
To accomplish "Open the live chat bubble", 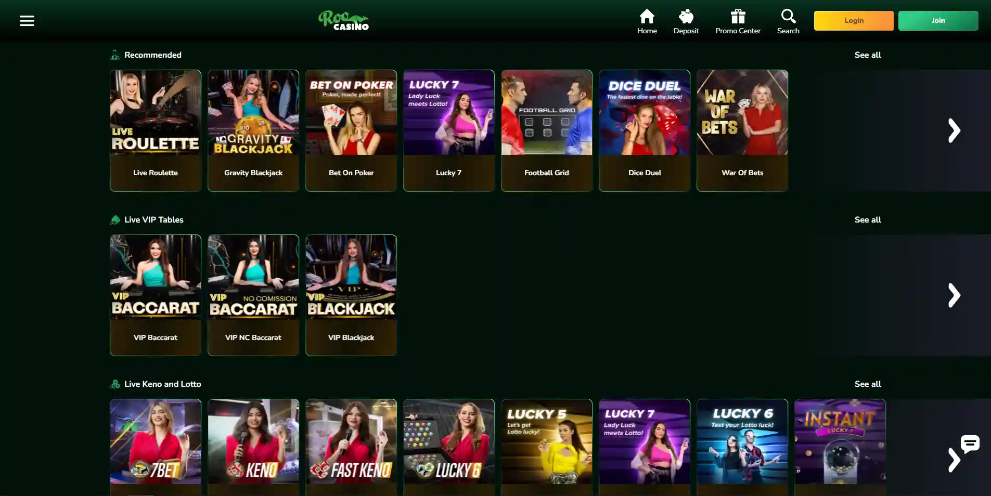I will 970,443.
